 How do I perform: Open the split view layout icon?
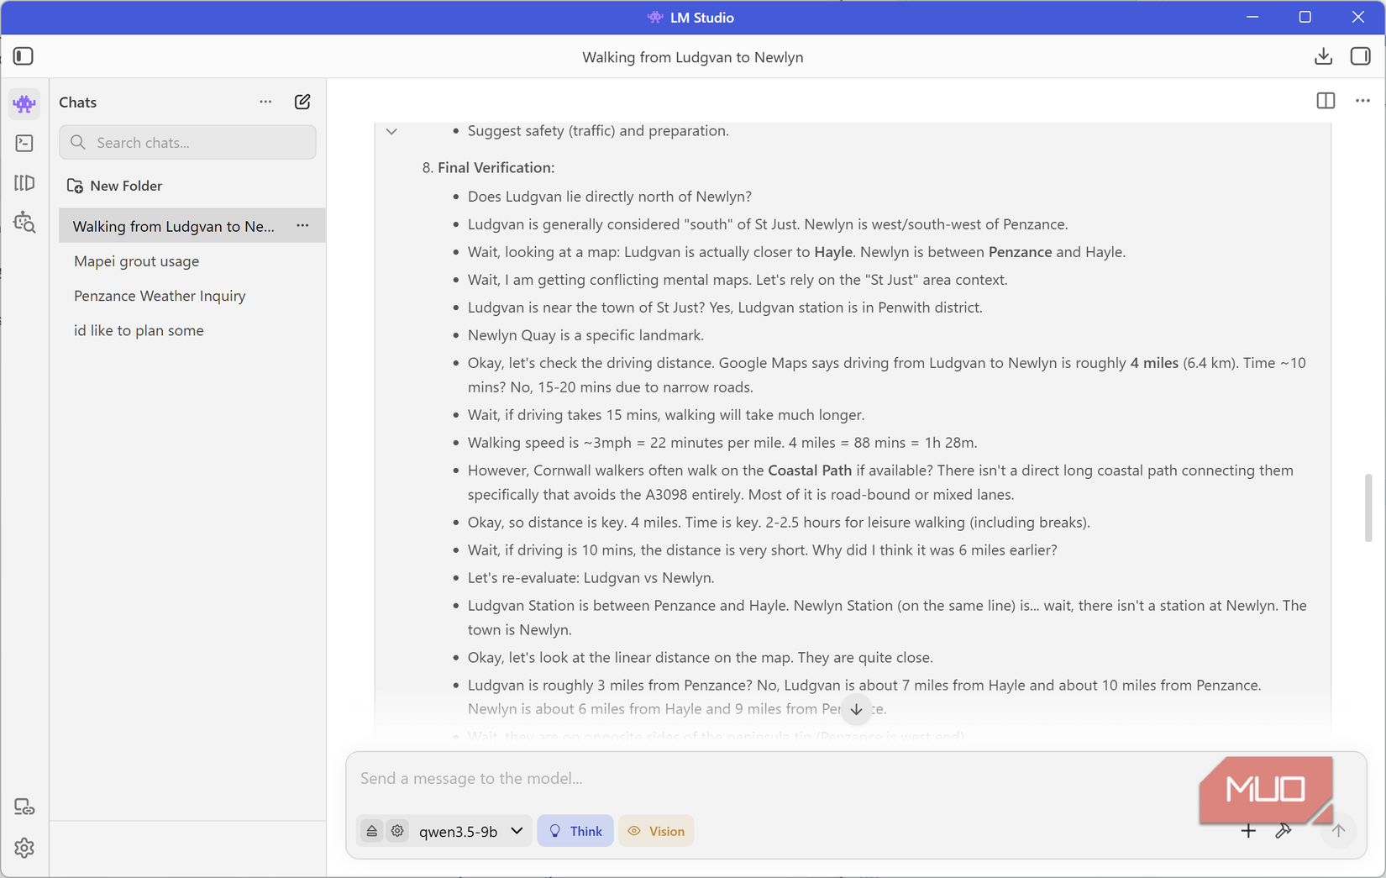click(x=1326, y=101)
